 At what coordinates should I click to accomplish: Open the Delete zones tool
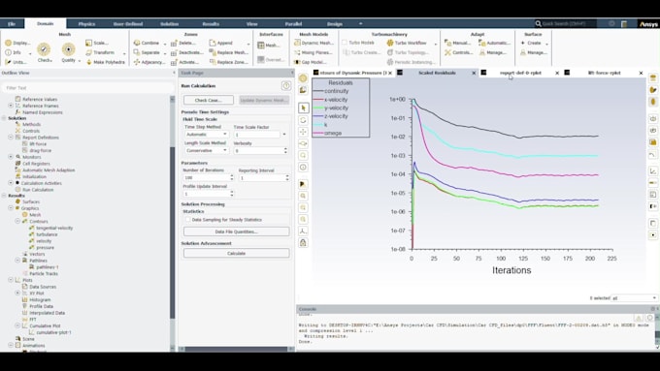click(183, 43)
